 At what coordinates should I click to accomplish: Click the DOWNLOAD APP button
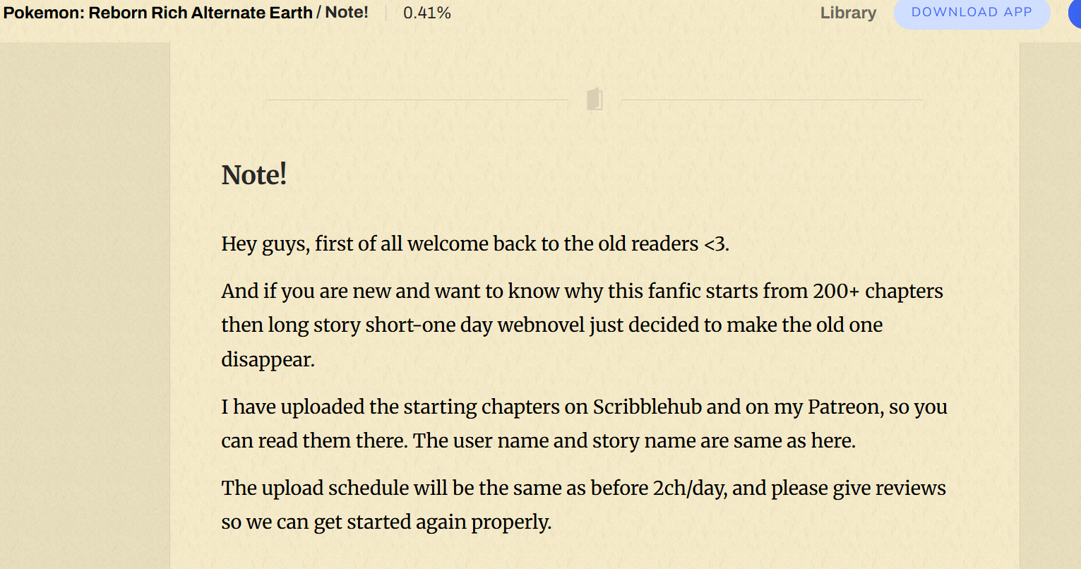(x=972, y=13)
